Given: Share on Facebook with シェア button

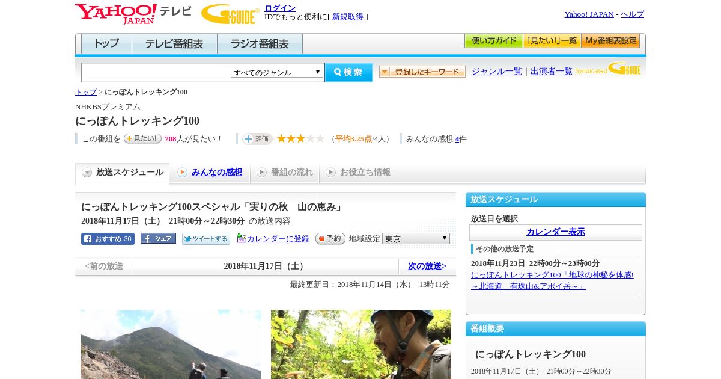Looking at the screenshot, I should (x=158, y=238).
